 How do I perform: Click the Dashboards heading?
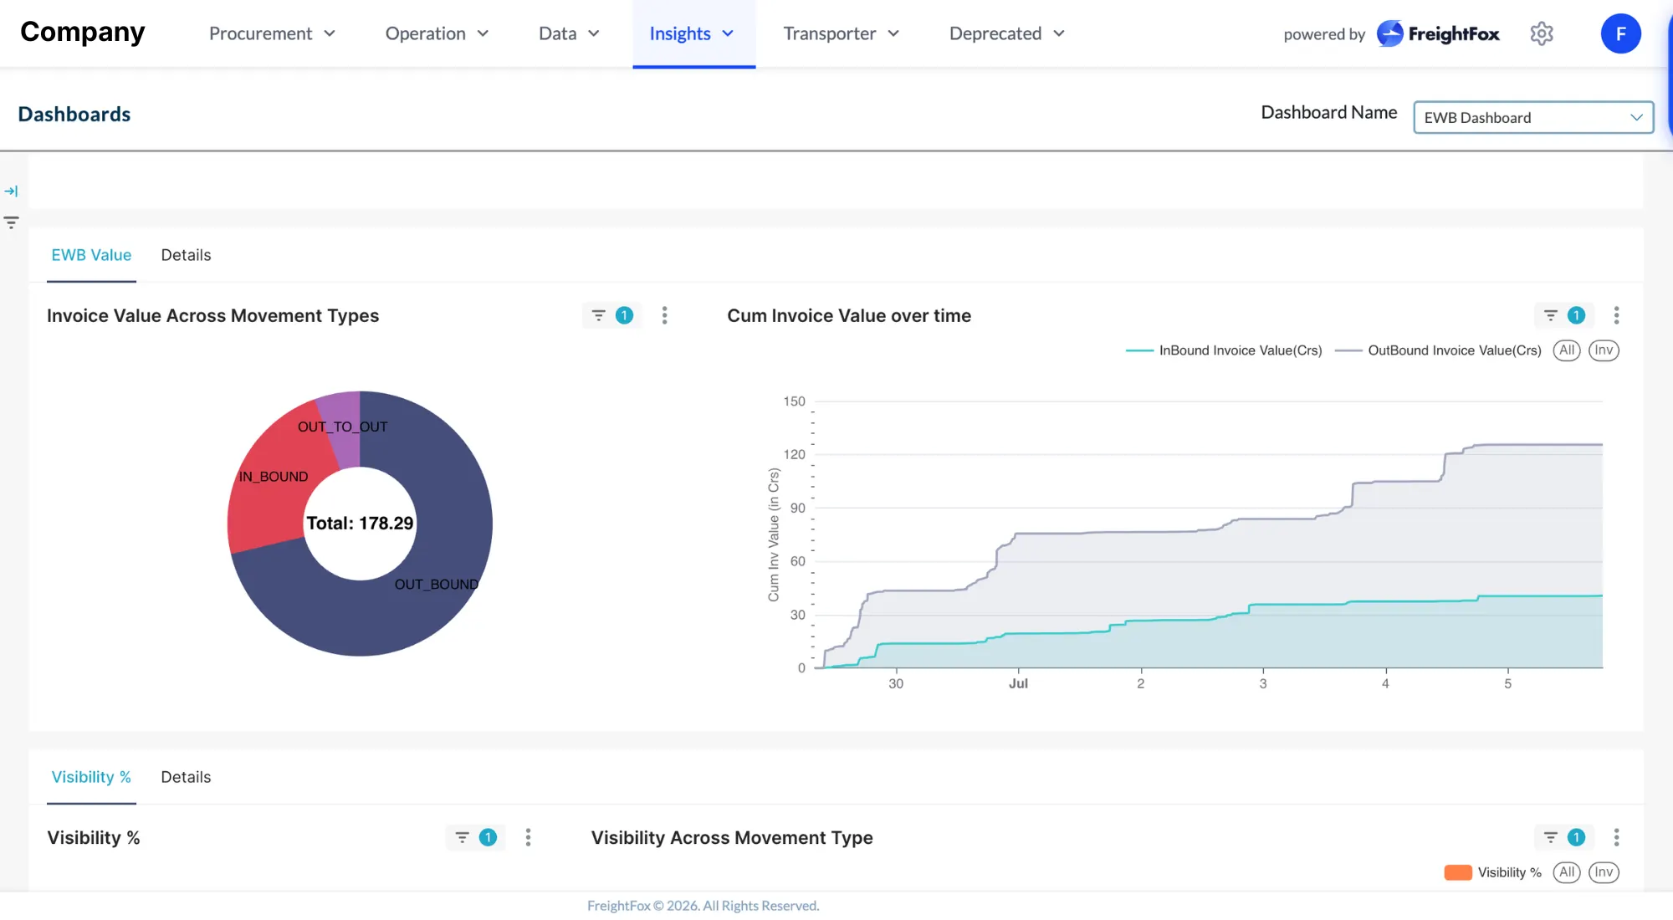[x=74, y=114]
